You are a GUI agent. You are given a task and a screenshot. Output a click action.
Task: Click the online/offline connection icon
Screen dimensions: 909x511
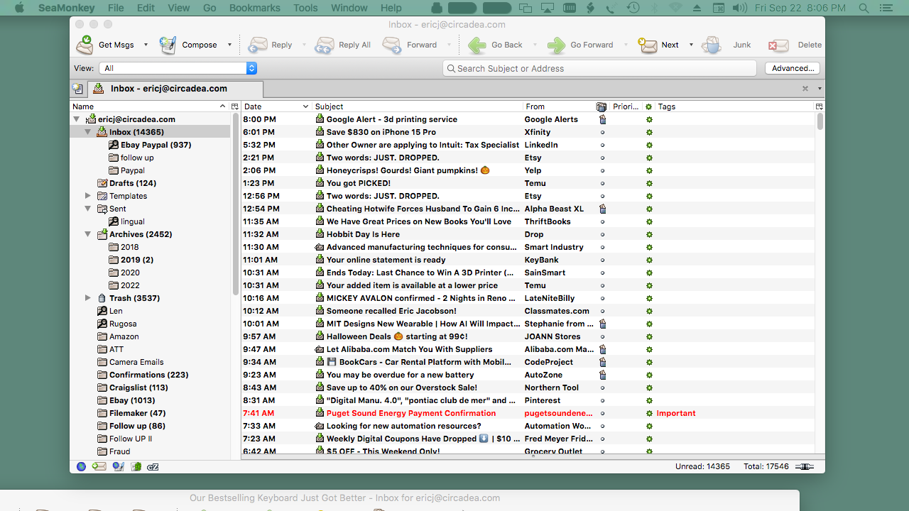tap(805, 466)
